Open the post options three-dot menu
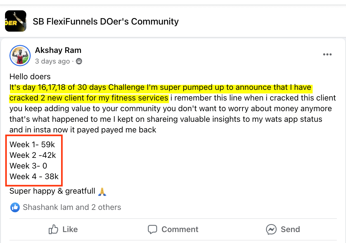This screenshot has height=243, width=346. [x=327, y=55]
